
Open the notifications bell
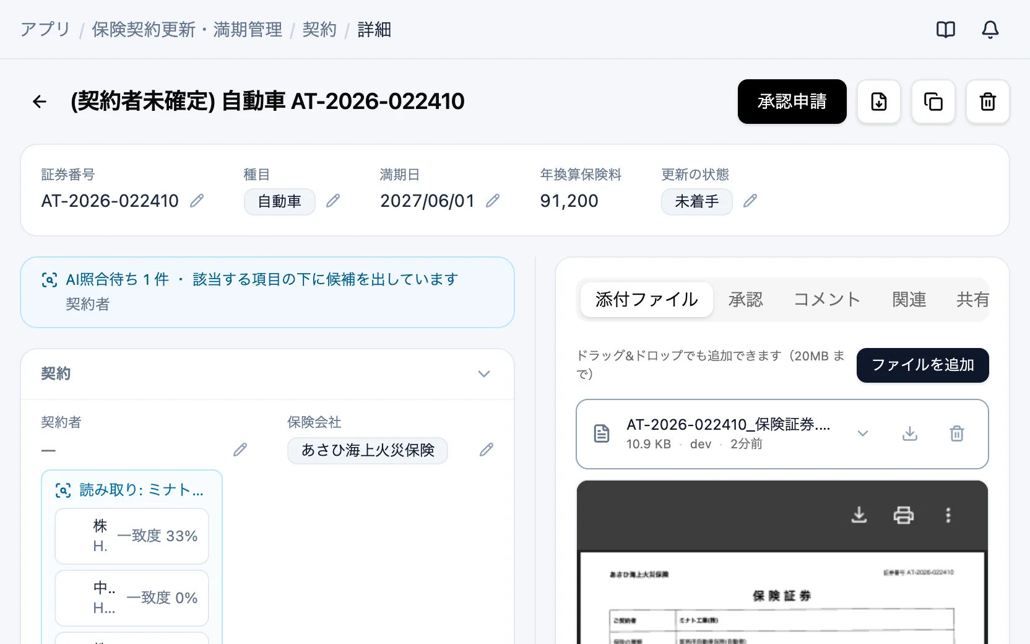tap(990, 30)
